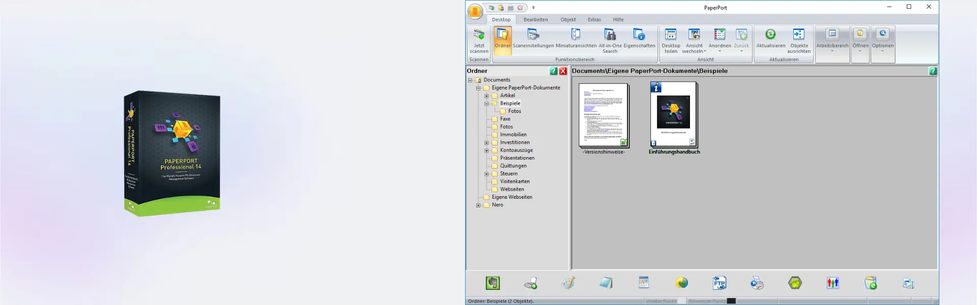
Task: Click the green hexagon icon in send-to bar
Action: pos(795,283)
